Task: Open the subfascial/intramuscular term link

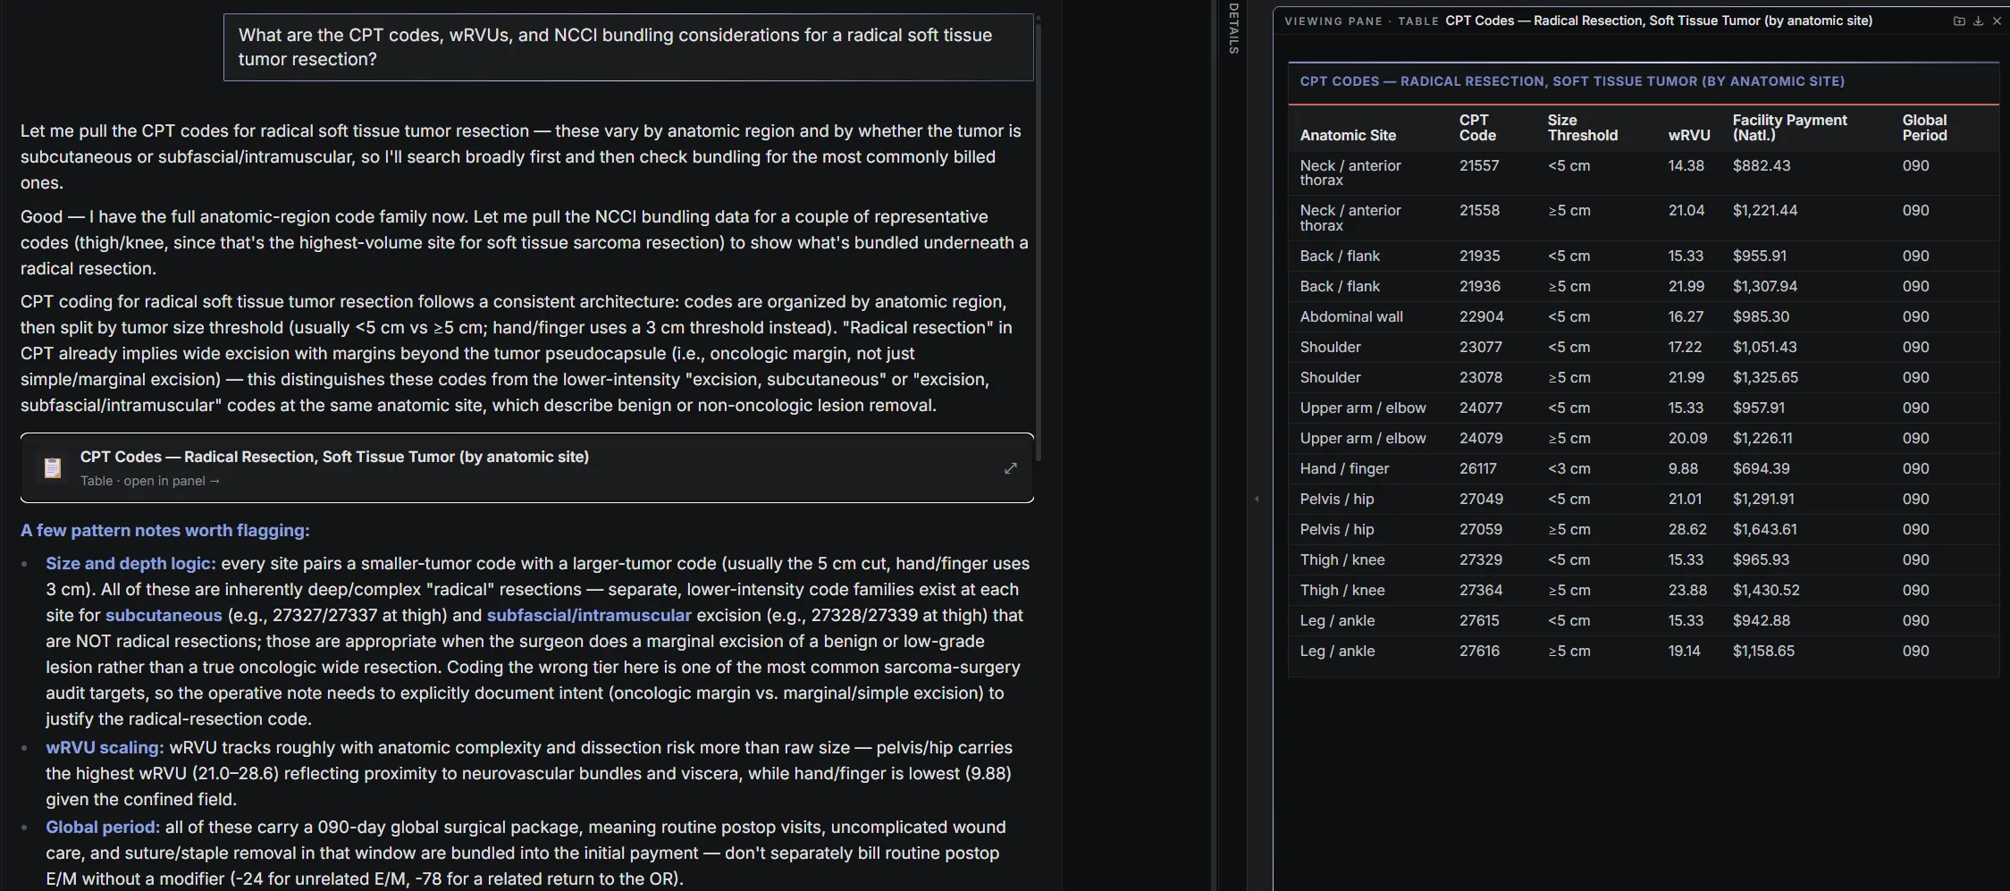Action: point(589,615)
